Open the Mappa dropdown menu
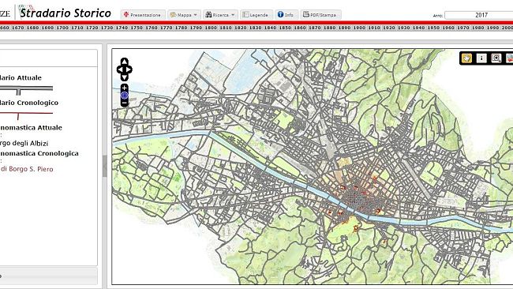Viewport: 513px width, 289px height. [x=184, y=15]
